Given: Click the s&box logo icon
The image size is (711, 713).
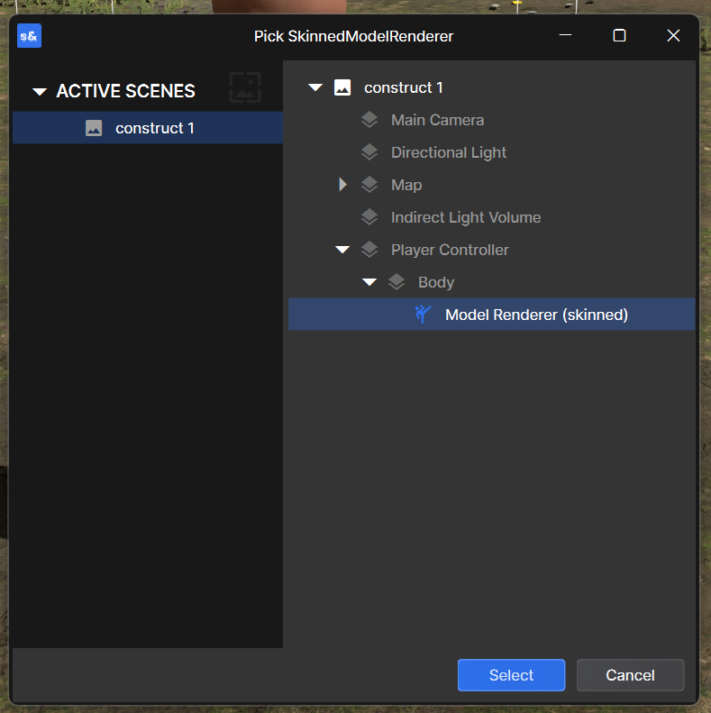Looking at the screenshot, I should tap(29, 35).
